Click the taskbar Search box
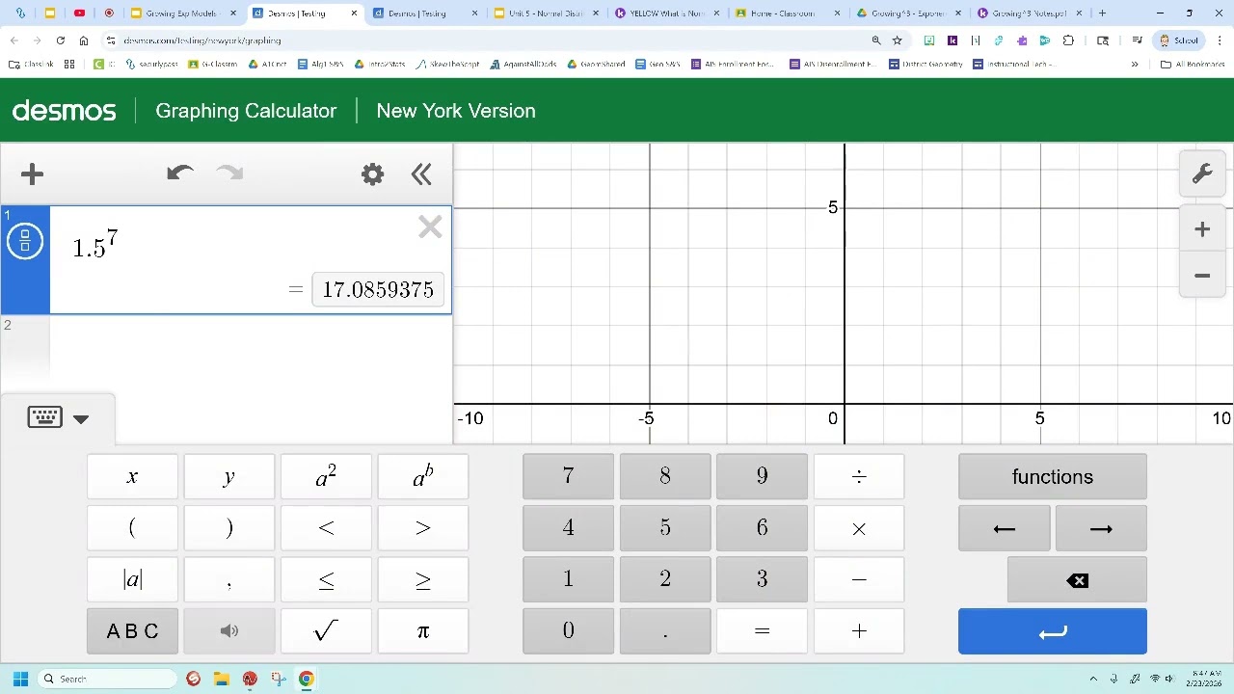The height and width of the screenshot is (694, 1234). pyautogui.click(x=106, y=679)
